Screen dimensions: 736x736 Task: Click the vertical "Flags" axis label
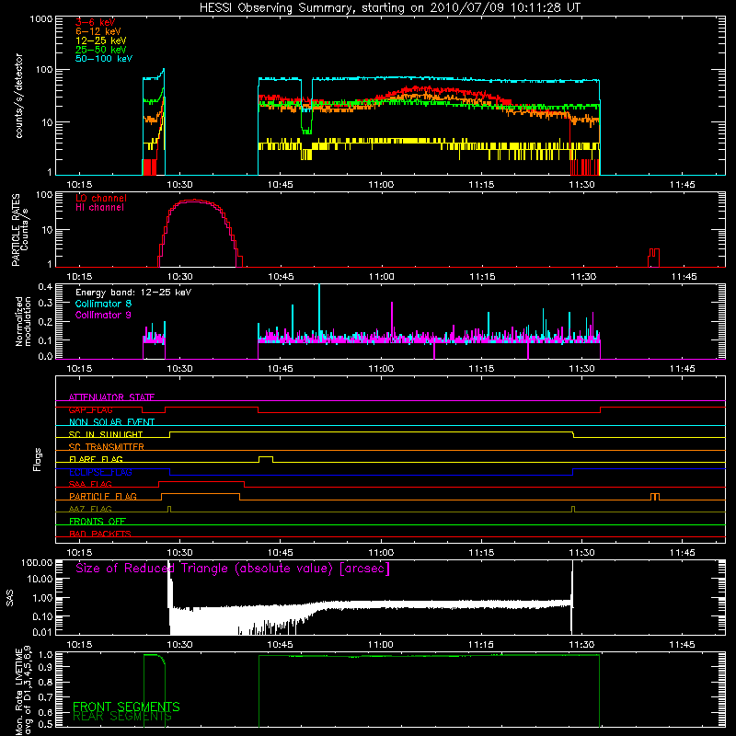[38, 459]
